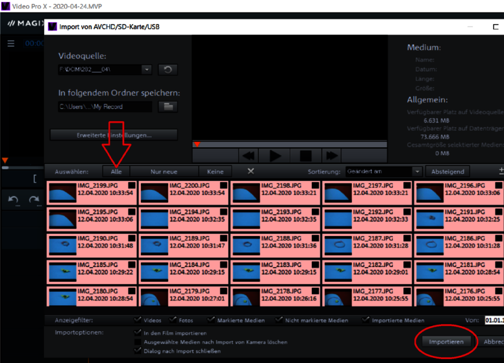
Task: Clear selection with the X icon
Action: point(251,171)
